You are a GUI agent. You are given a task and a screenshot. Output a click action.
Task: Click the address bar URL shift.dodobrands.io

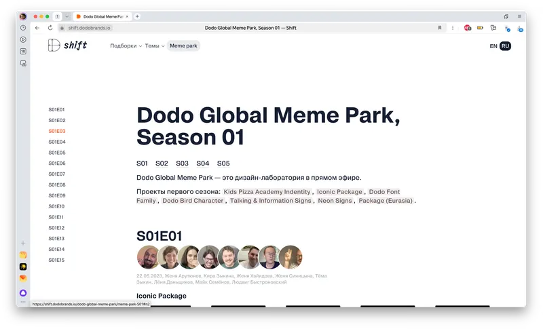[89, 28]
